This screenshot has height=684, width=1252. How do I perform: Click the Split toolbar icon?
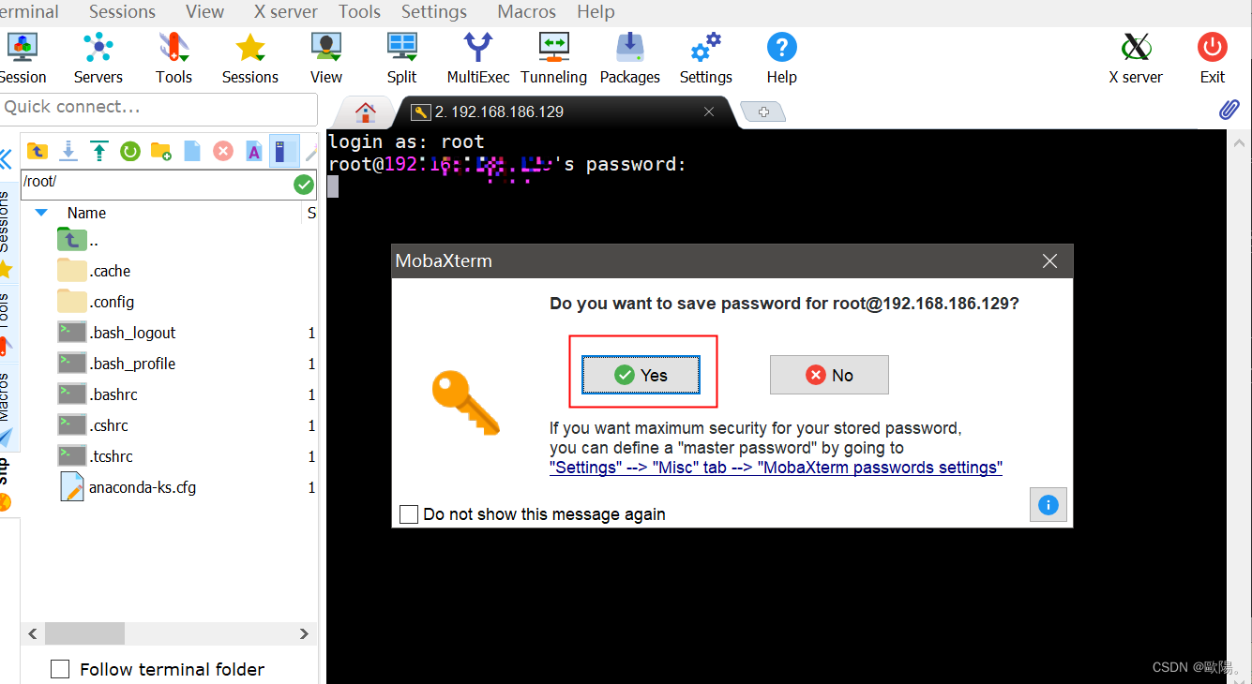402,57
